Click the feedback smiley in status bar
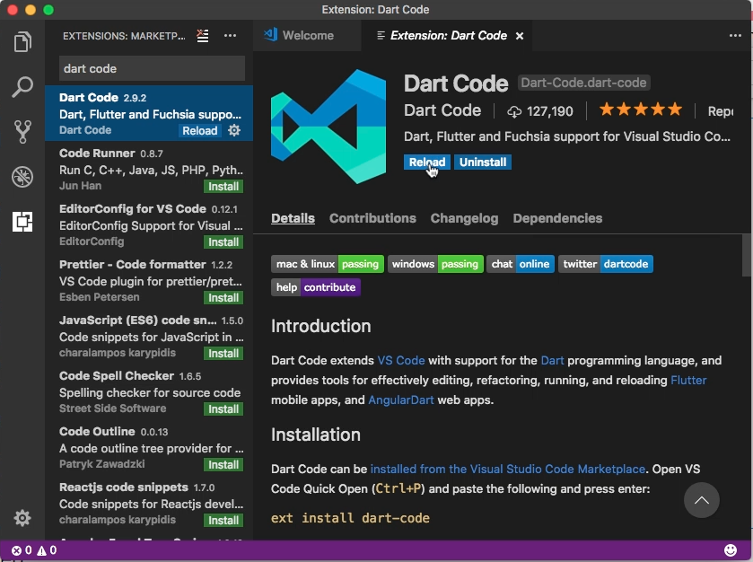The width and height of the screenshot is (753, 562). click(x=731, y=550)
